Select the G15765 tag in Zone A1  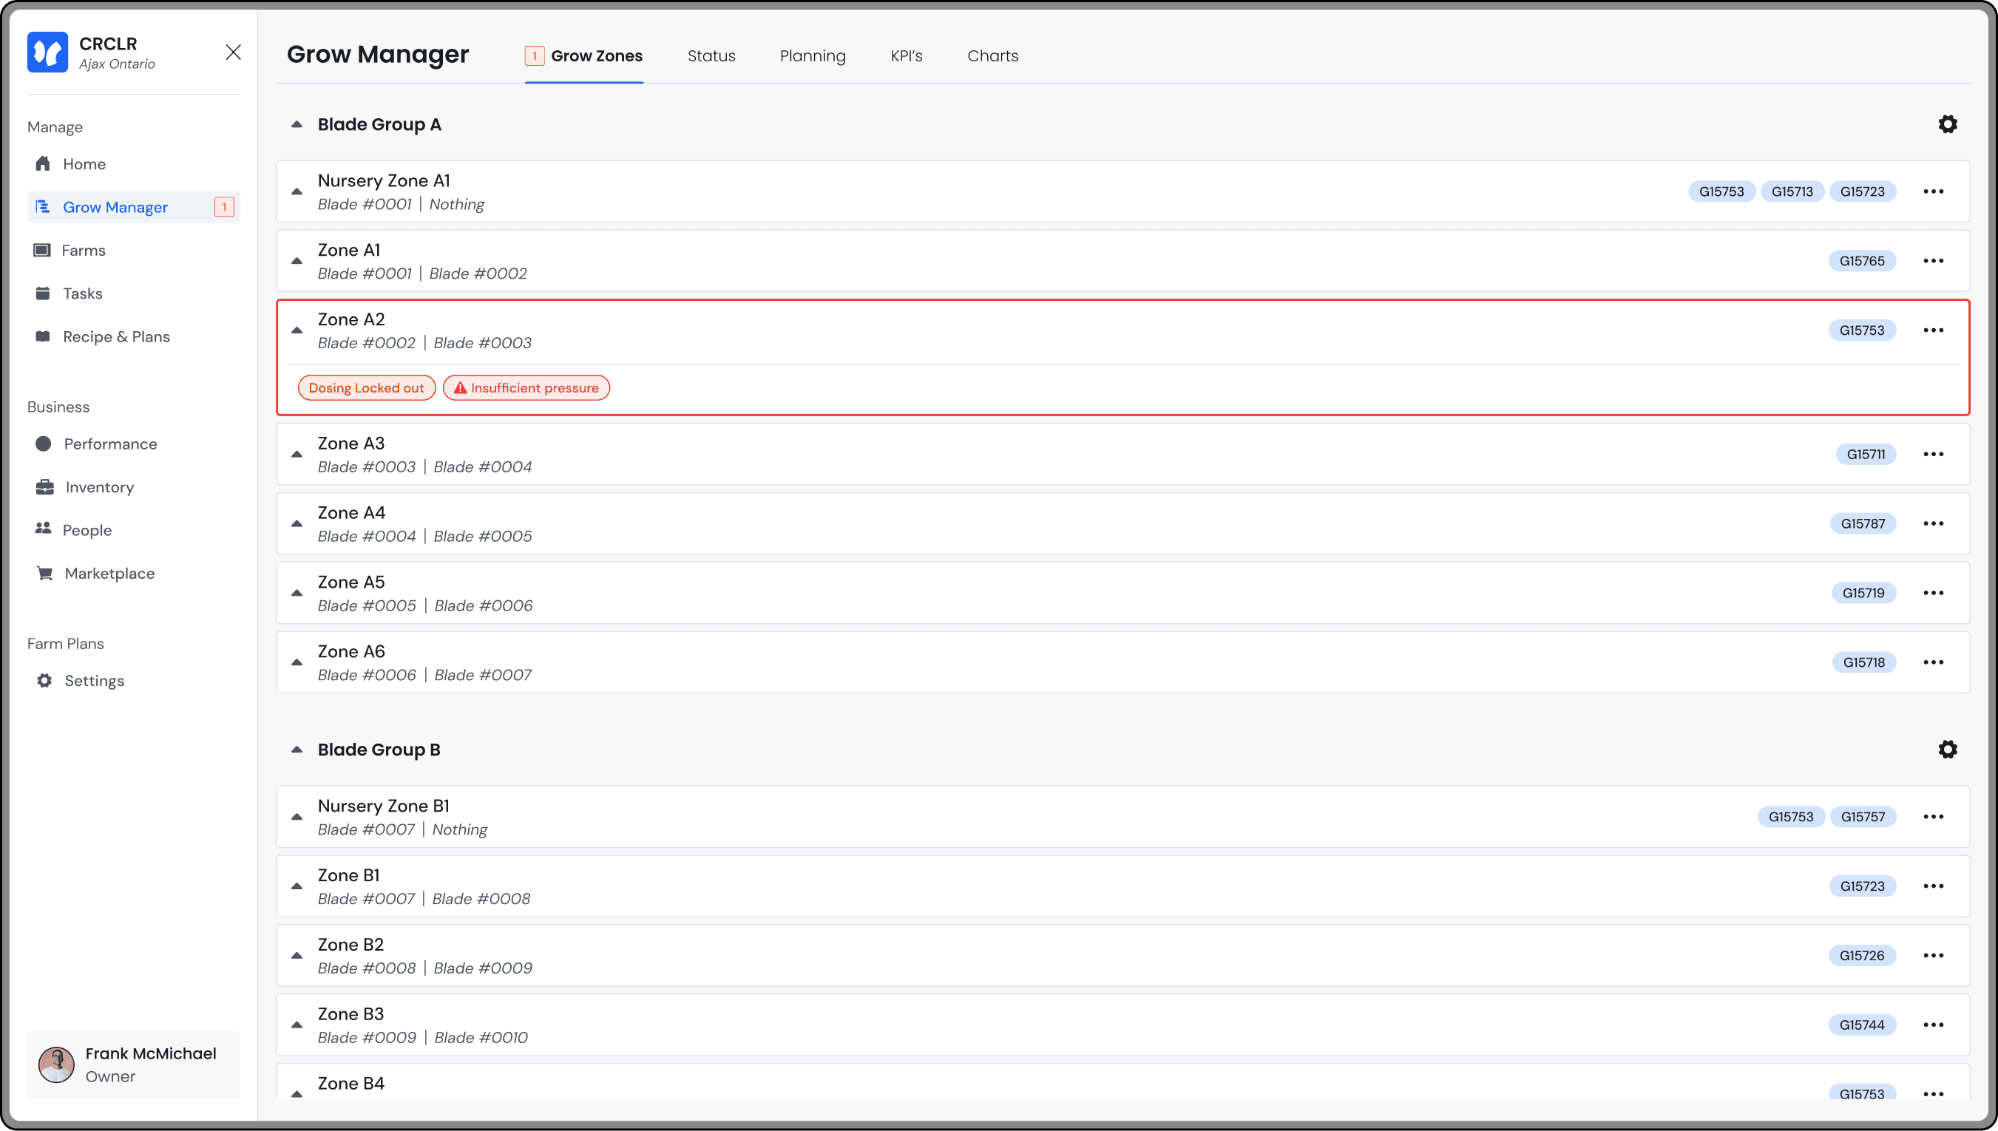tap(1861, 261)
